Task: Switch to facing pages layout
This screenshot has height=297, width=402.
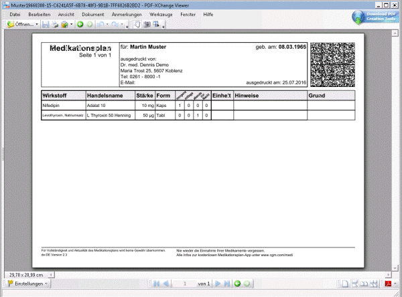Action: (x=364, y=284)
